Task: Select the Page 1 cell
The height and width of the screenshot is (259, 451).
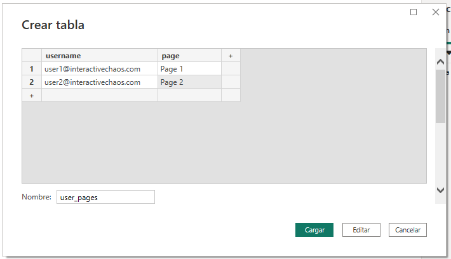Action: (x=189, y=68)
